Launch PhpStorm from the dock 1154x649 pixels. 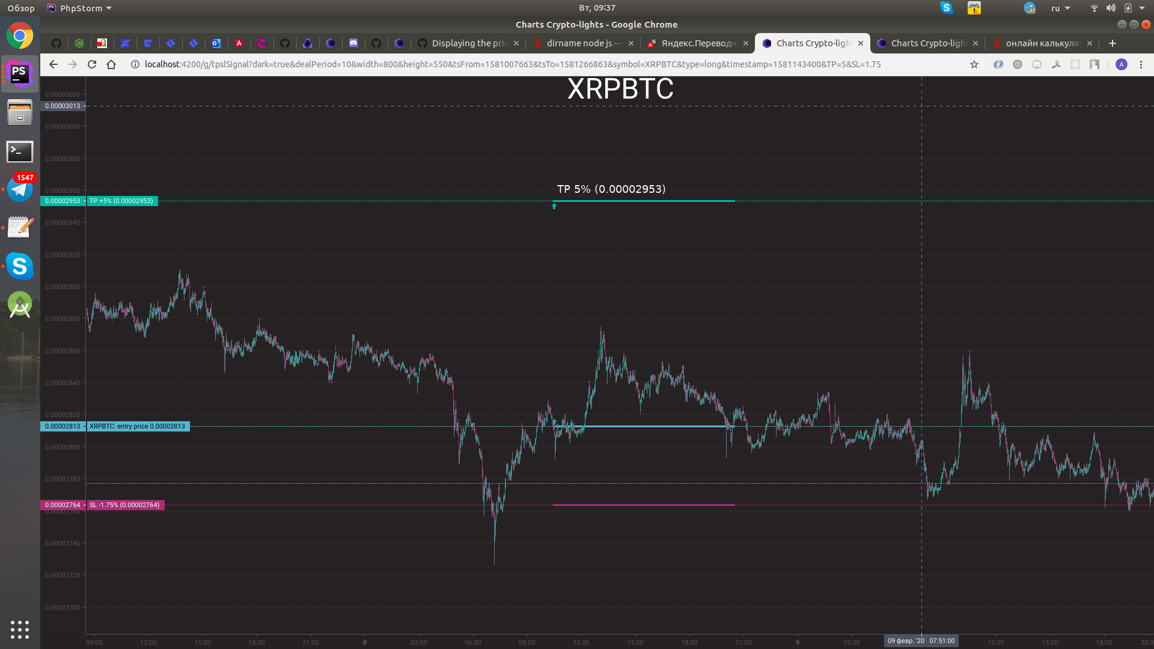point(20,74)
